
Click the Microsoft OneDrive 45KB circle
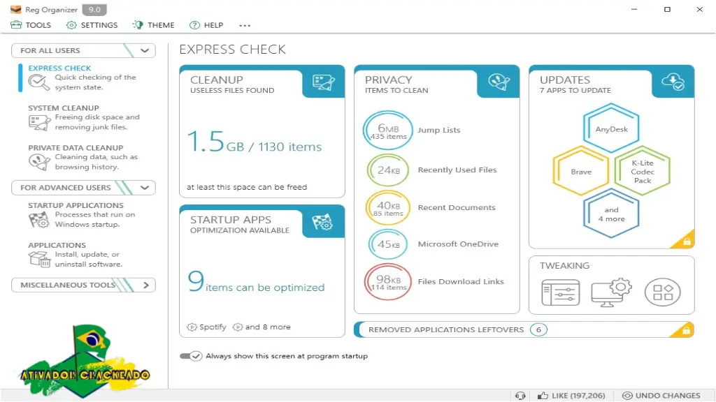pyautogui.click(x=388, y=244)
